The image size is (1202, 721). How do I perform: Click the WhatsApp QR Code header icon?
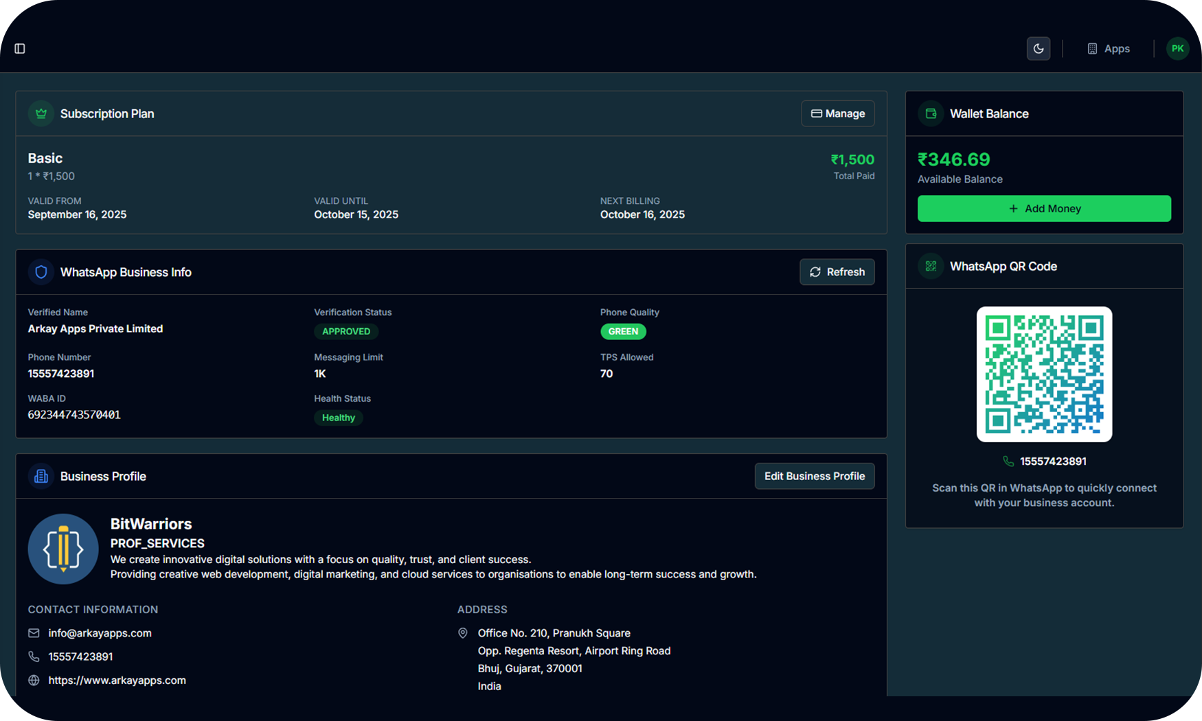[x=931, y=266]
